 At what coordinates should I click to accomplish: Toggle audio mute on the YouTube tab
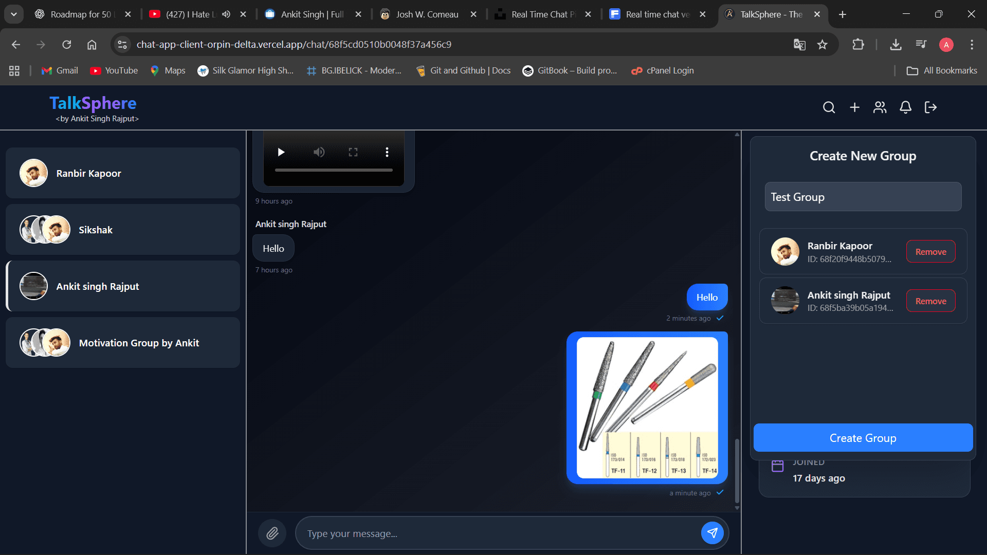[226, 14]
